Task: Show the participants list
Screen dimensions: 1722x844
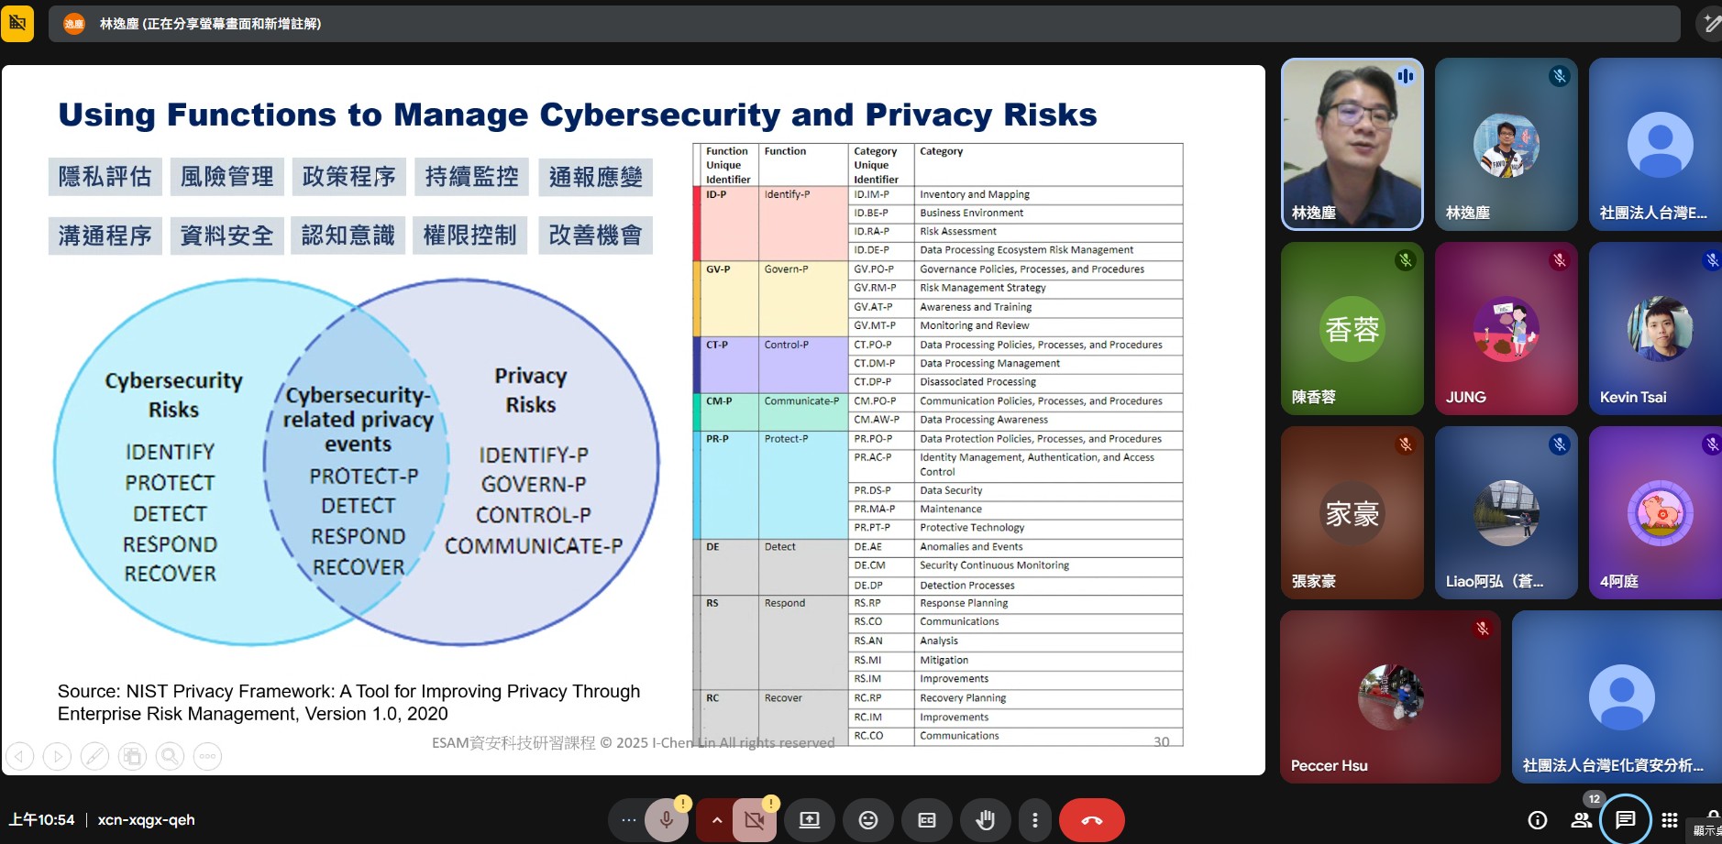Action: pyautogui.click(x=1582, y=819)
